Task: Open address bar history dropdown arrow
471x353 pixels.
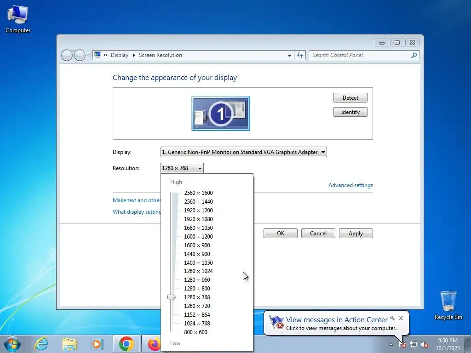Action: 289,55
